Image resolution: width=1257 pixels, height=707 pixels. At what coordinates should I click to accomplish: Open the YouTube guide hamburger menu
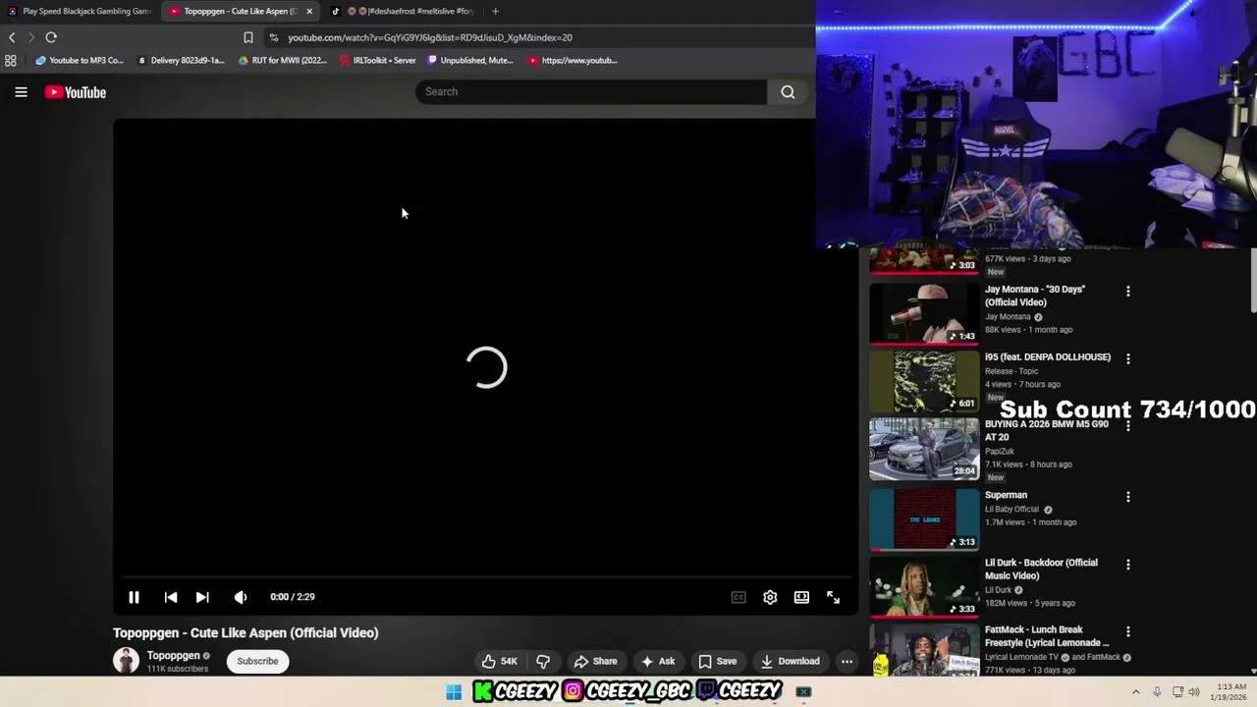point(21,92)
